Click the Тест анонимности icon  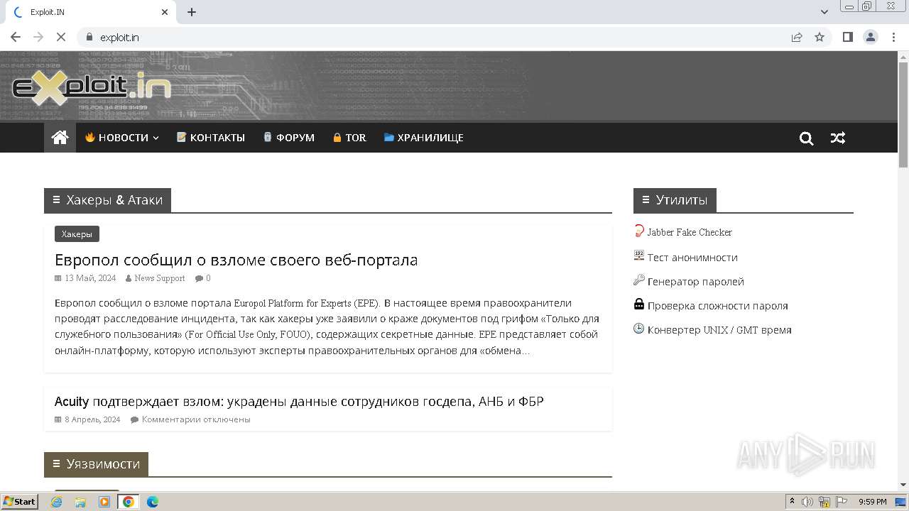(638, 256)
